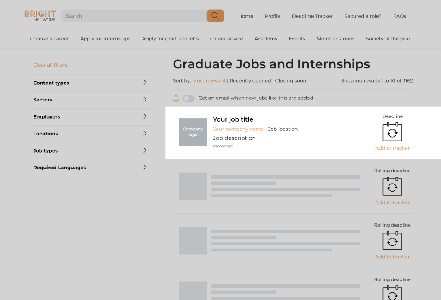Open Apply for graduate jobs menu
The image size is (441, 300).
170,39
